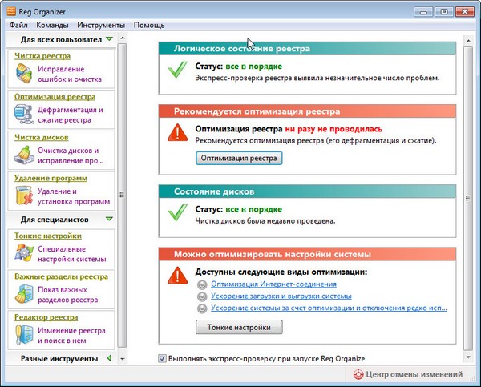The width and height of the screenshot is (481, 387).
Task: Open the Файл menu
Action: 18,25
